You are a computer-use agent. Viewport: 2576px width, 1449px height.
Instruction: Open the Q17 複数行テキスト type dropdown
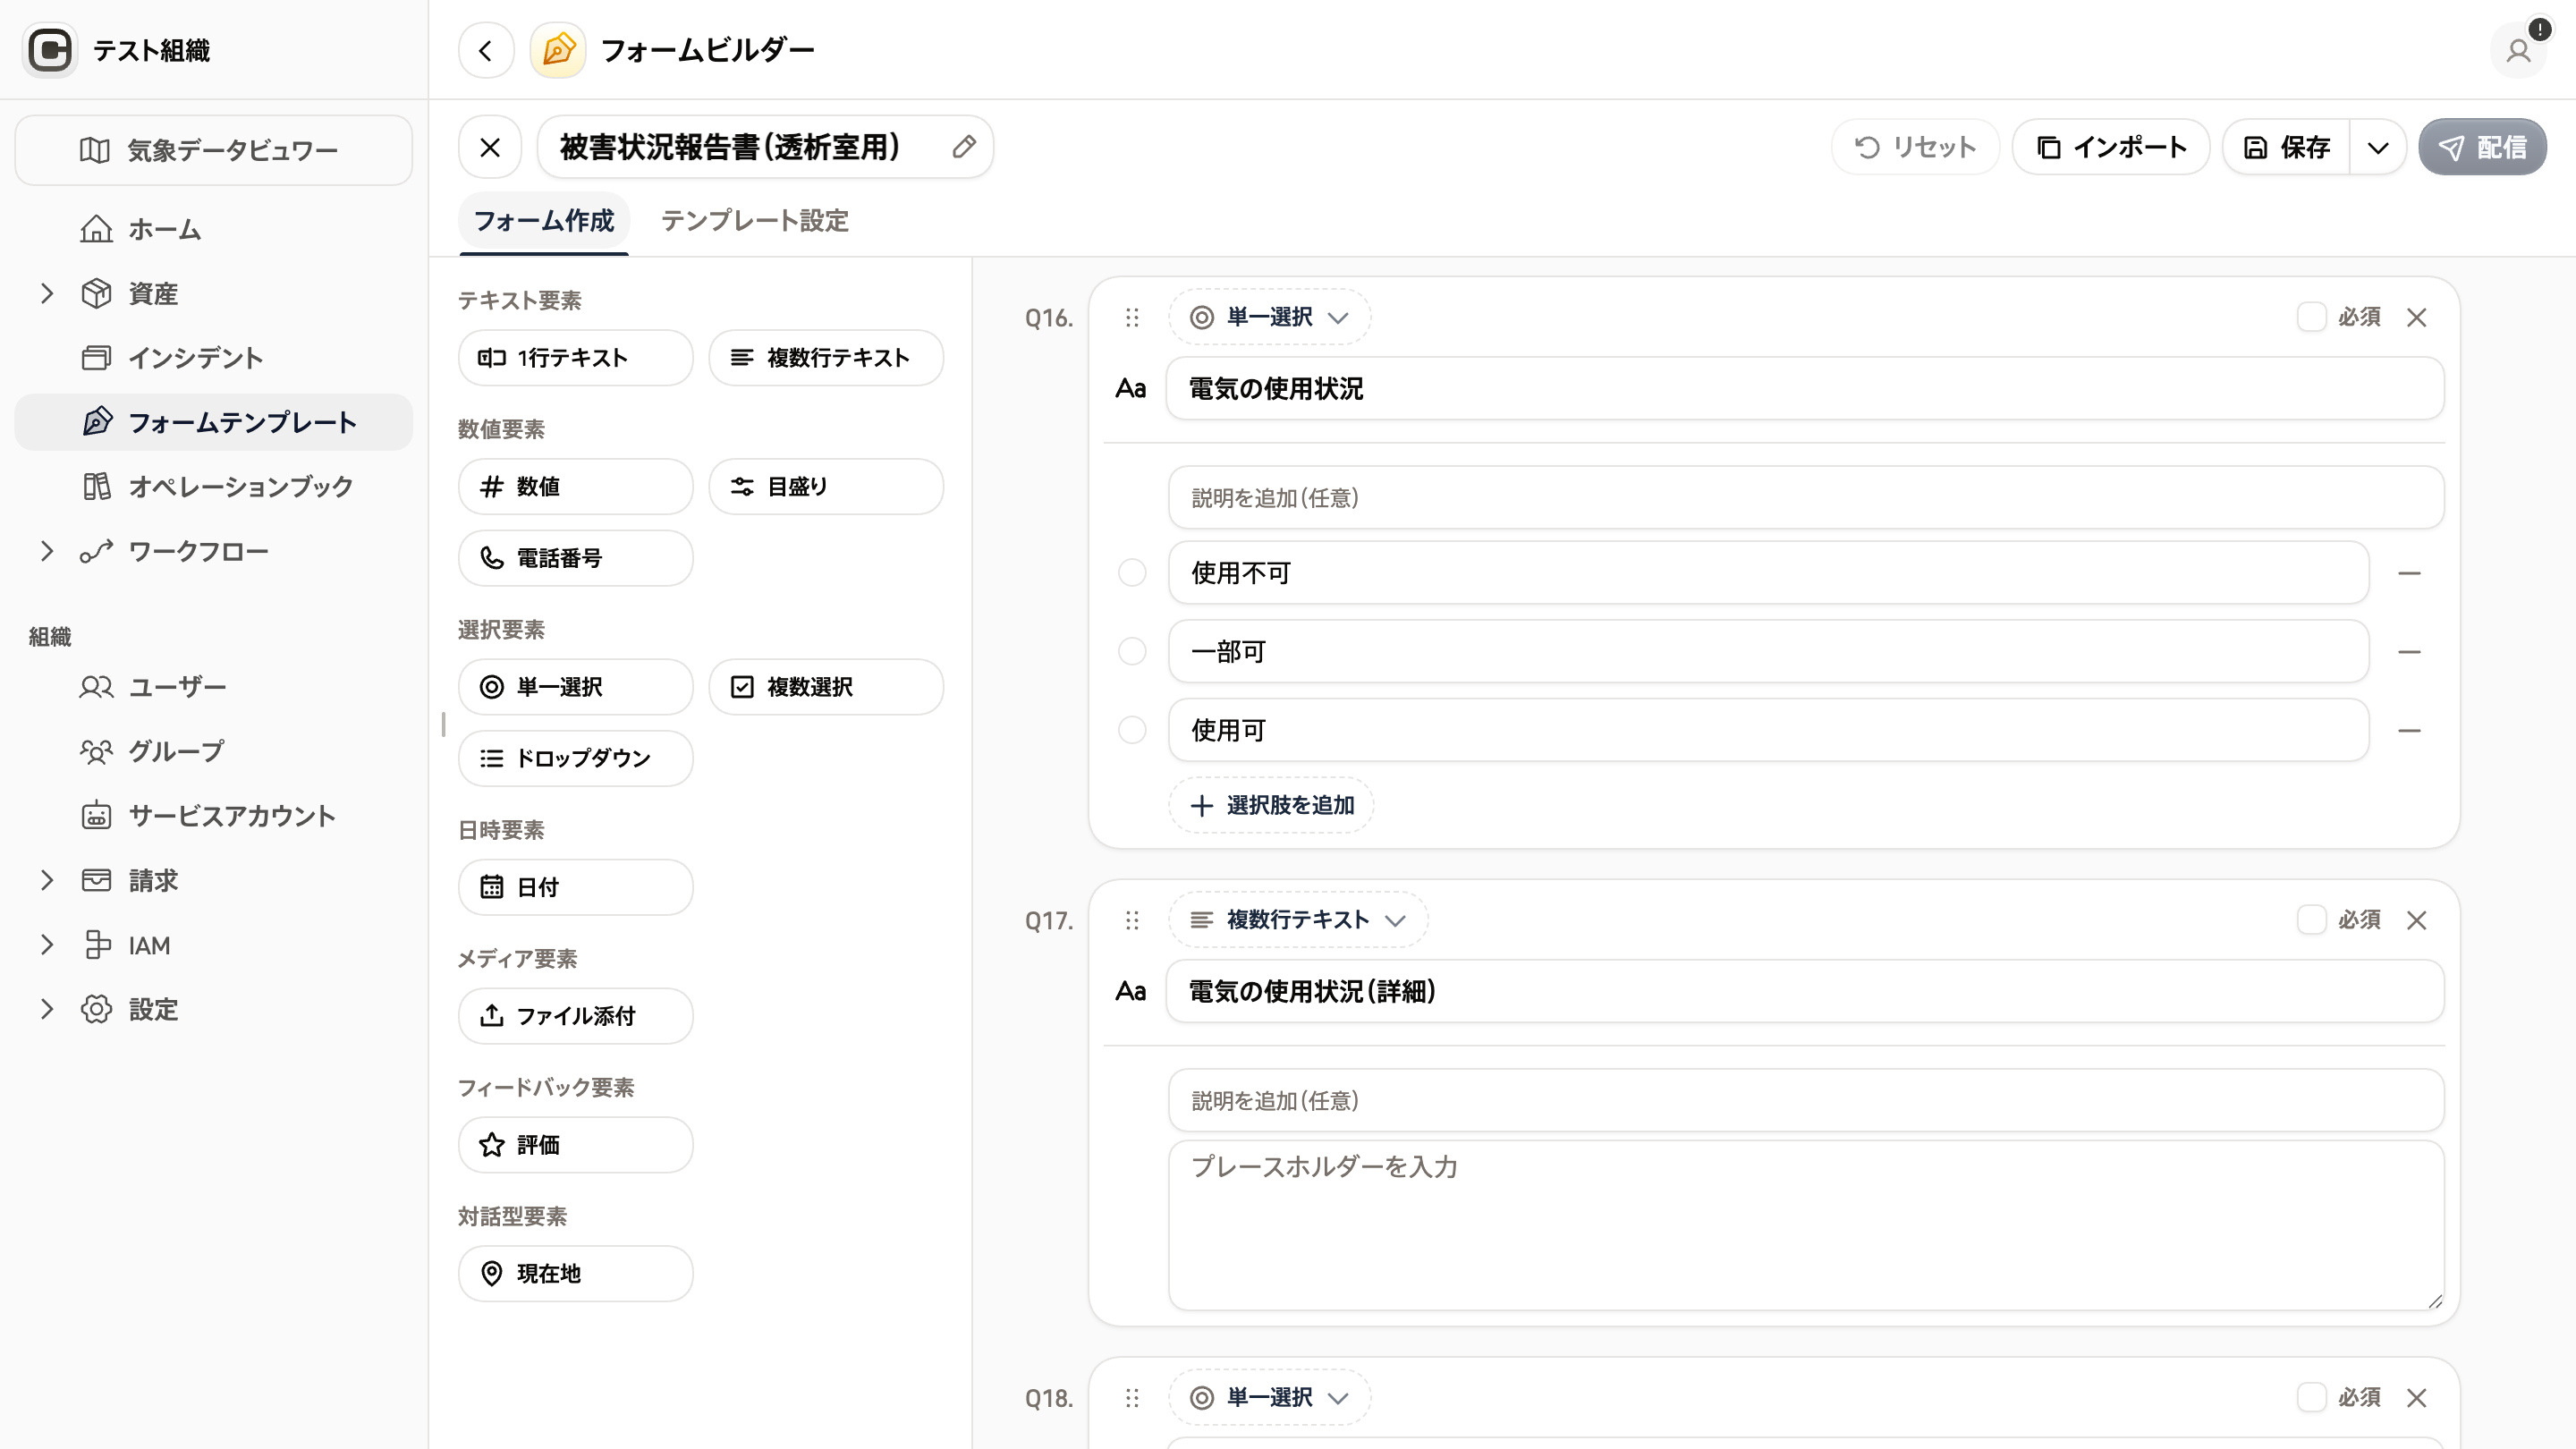click(1298, 920)
